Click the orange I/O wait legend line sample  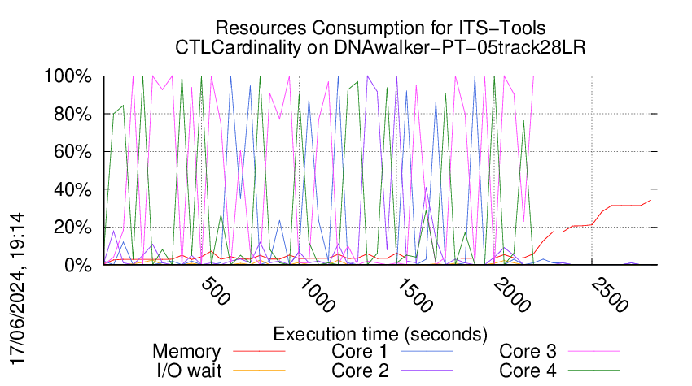pyautogui.click(x=259, y=371)
